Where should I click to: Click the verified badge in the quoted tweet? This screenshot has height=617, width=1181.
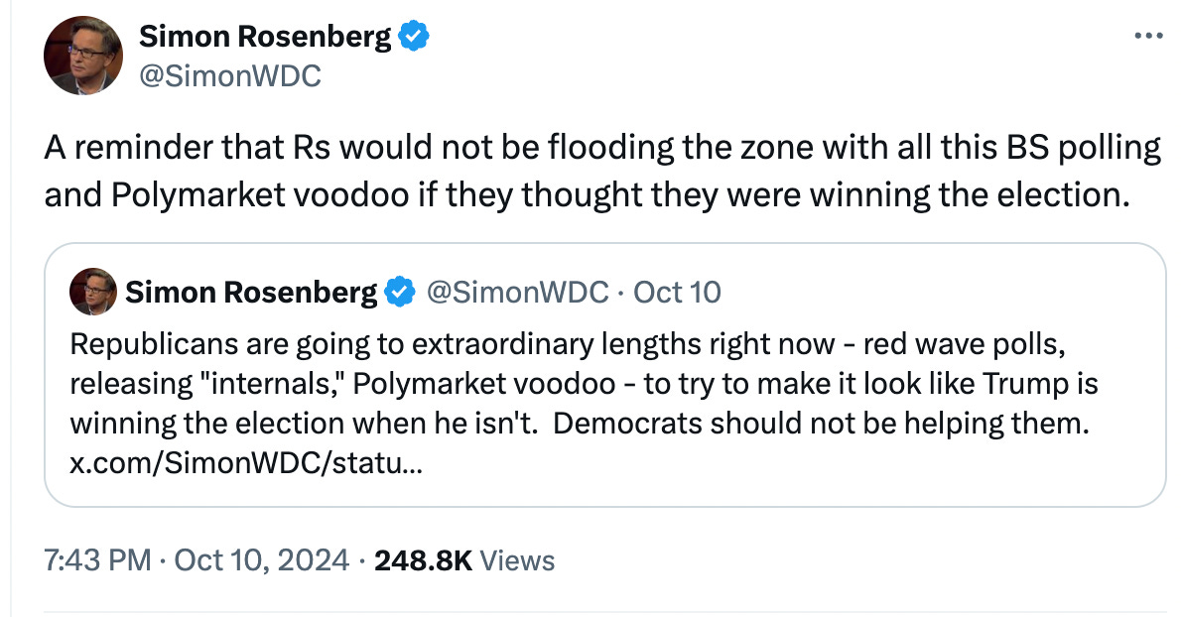398,291
